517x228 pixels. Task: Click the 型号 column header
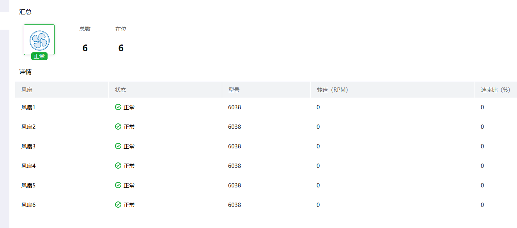(234, 90)
